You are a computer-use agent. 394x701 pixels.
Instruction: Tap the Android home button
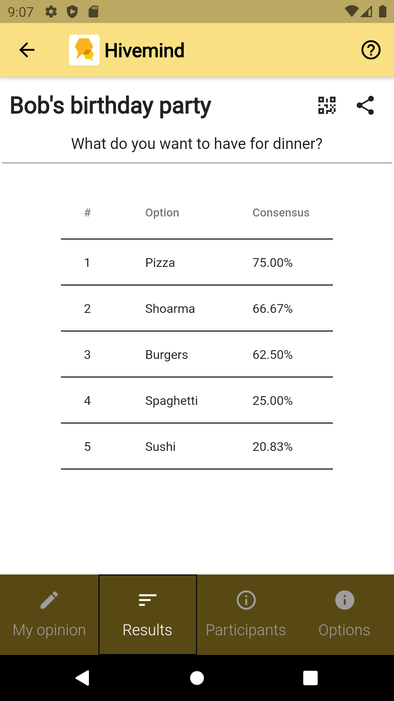pos(197,678)
